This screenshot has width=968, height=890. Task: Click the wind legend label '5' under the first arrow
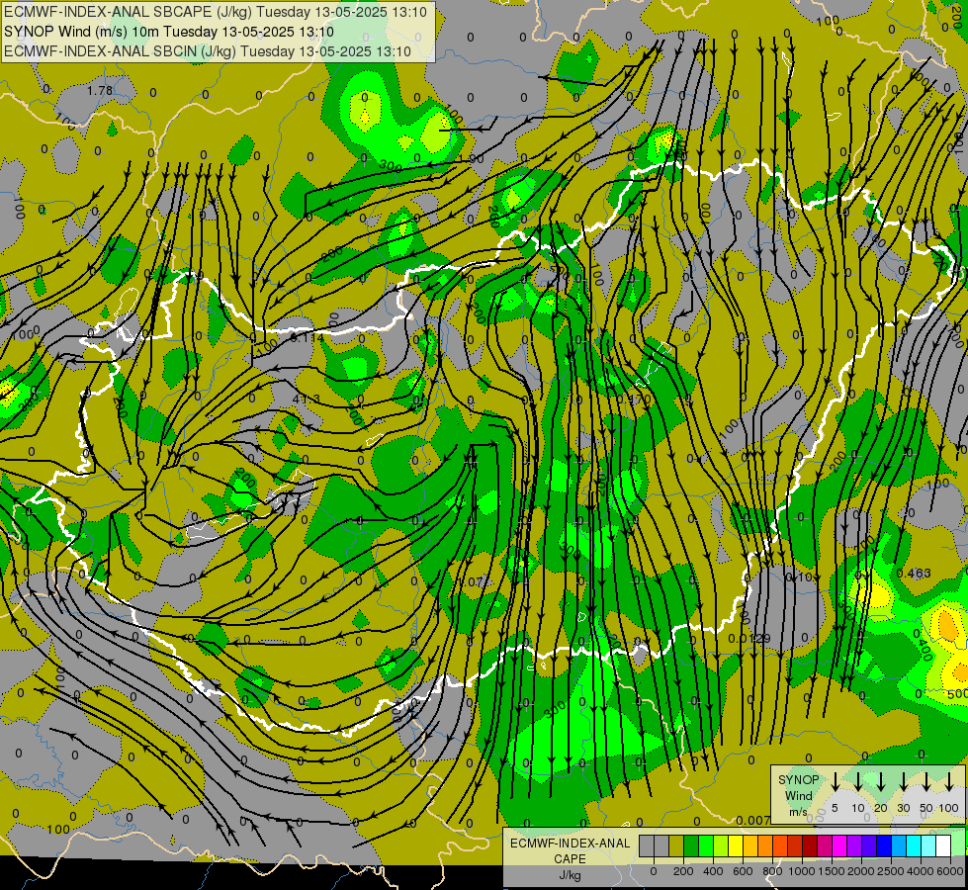[x=835, y=808]
